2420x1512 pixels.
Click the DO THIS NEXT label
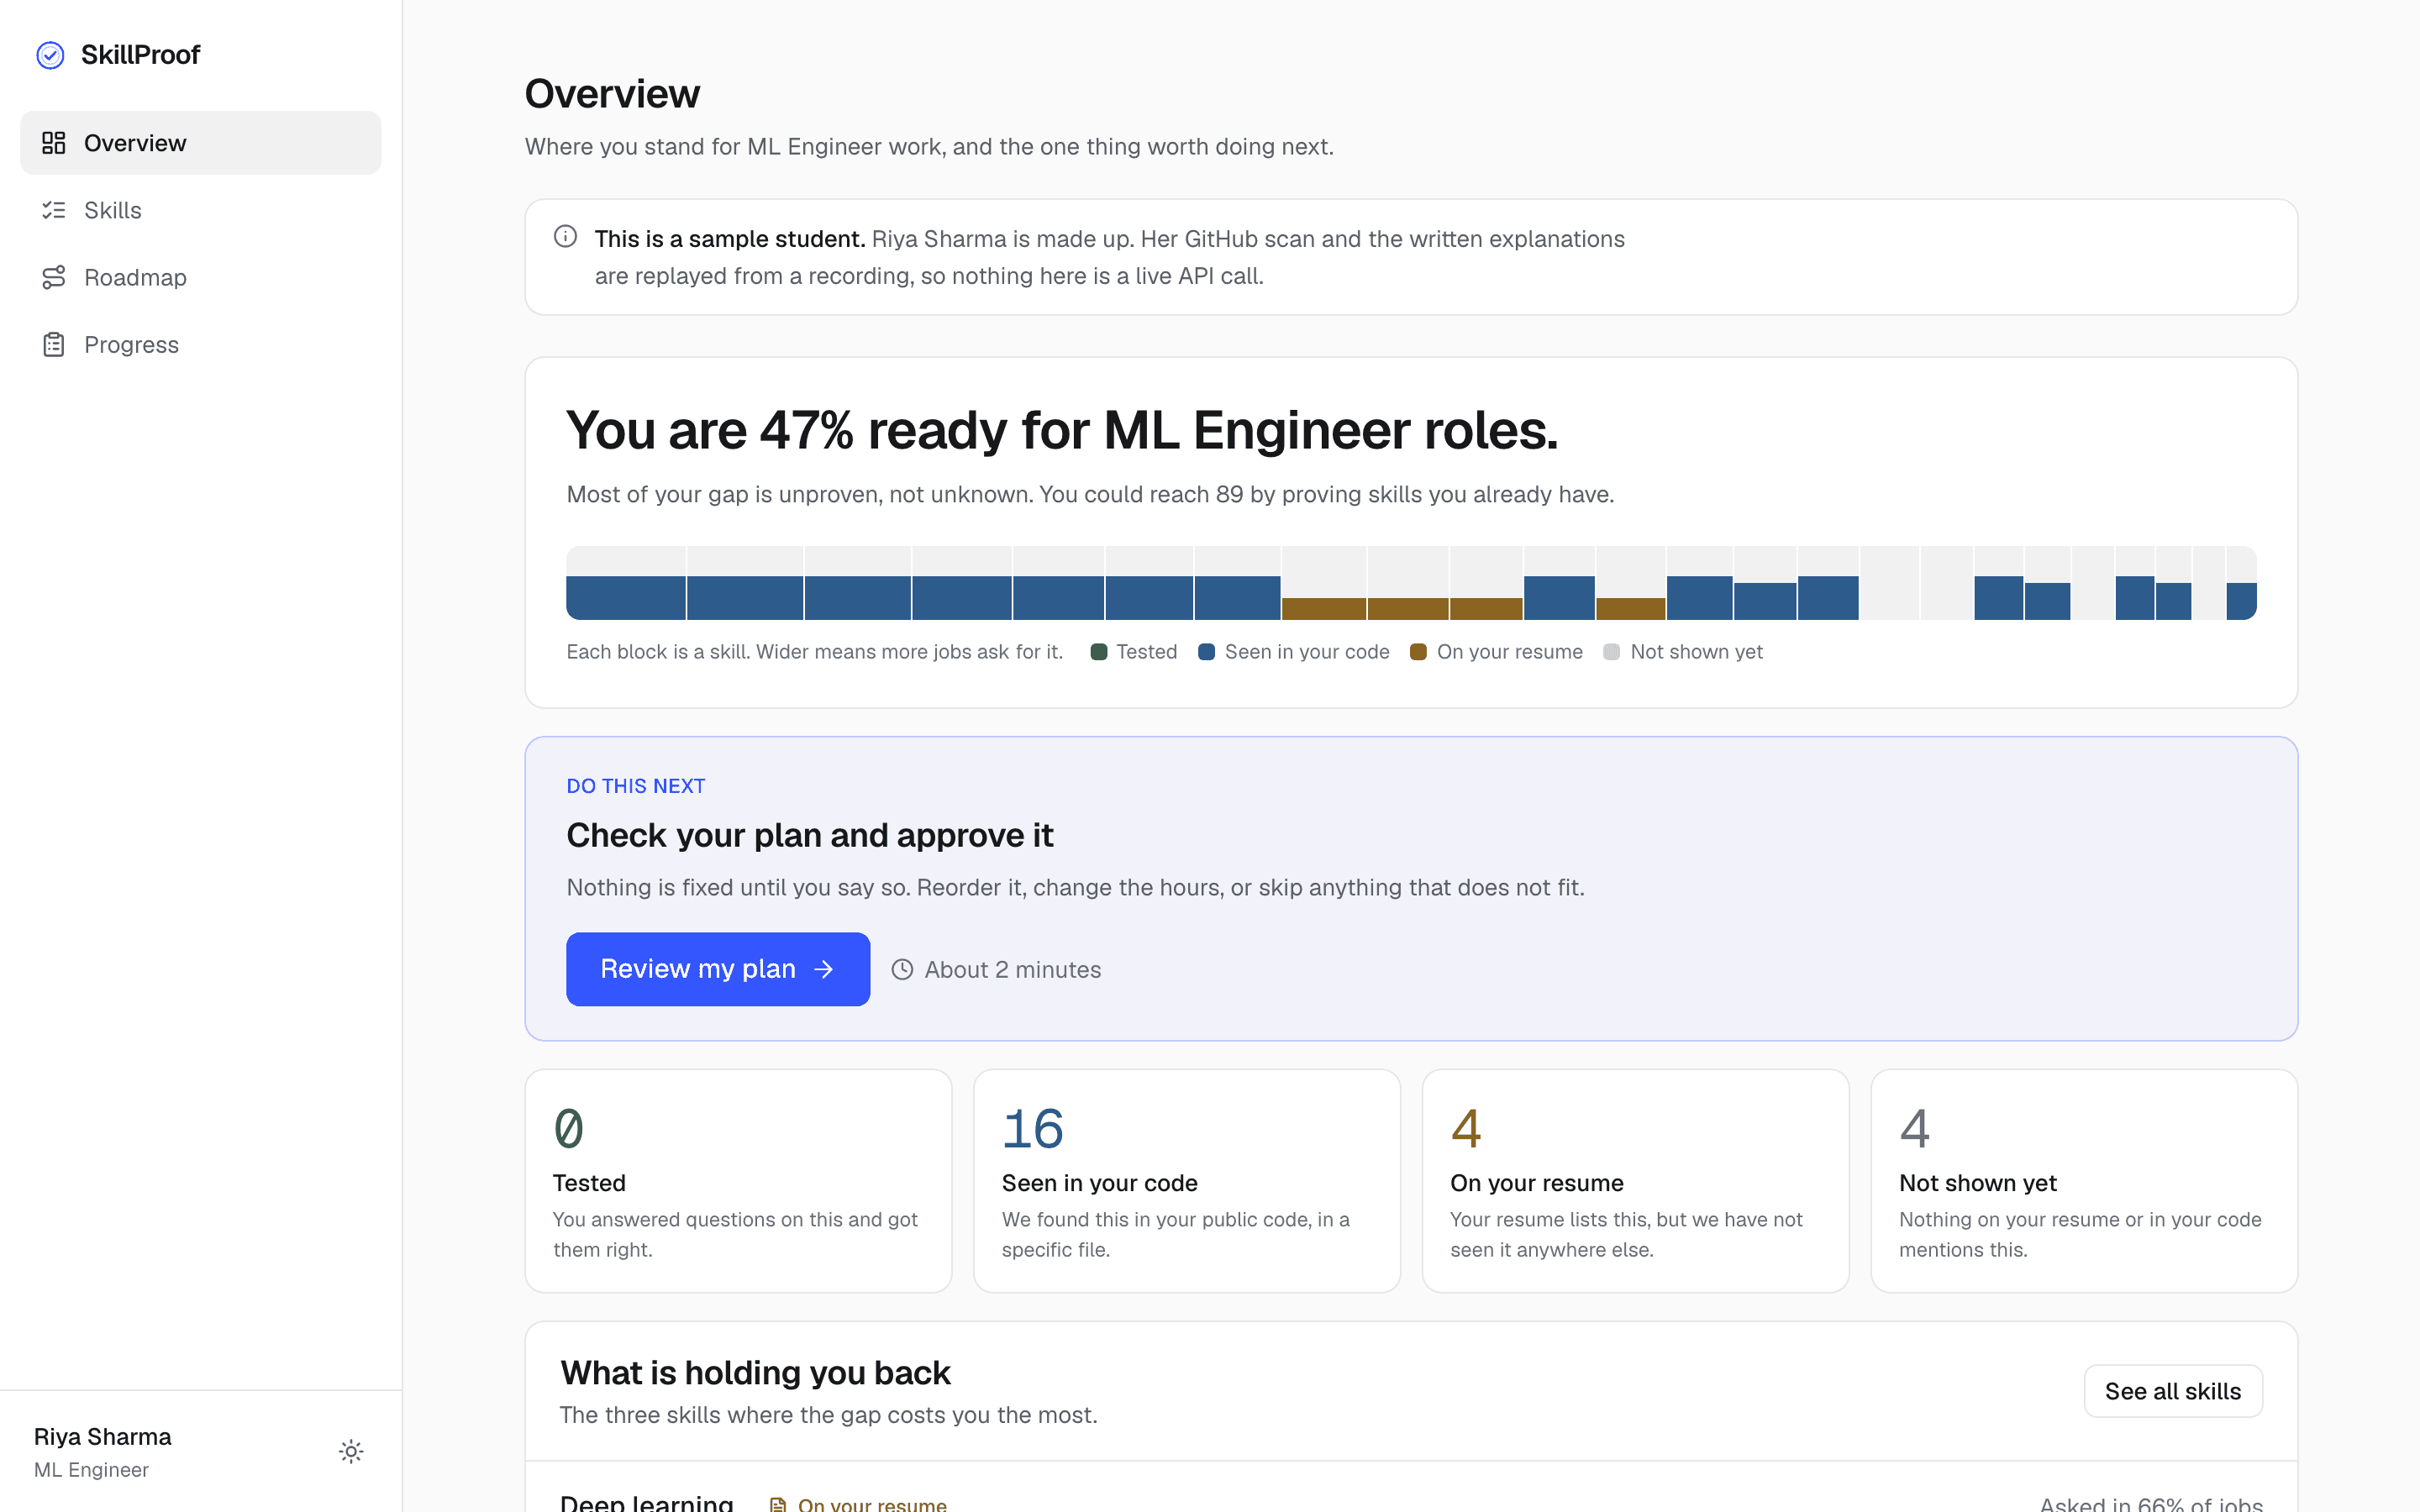[636, 786]
